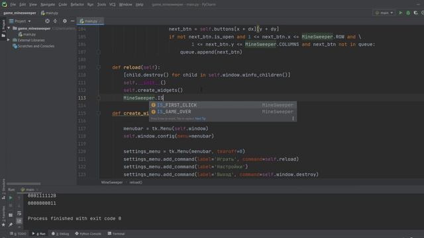Click the scroll to end icon in Run panel
The height and width of the screenshot is (238, 424).
point(19,221)
